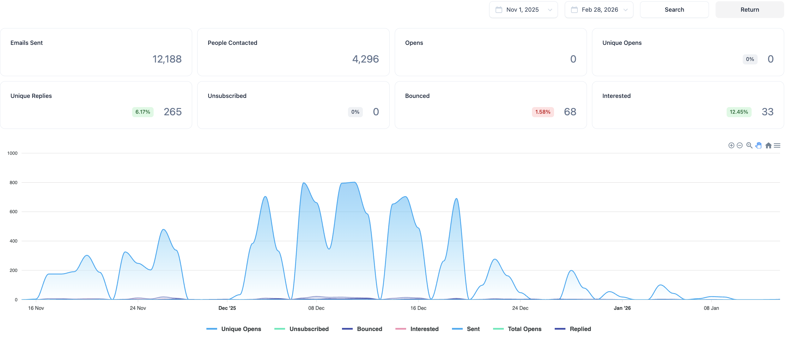Click calendar icon in Feb 28, 2026 field
This screenshot has height=343, width=787.
point(574,10)
